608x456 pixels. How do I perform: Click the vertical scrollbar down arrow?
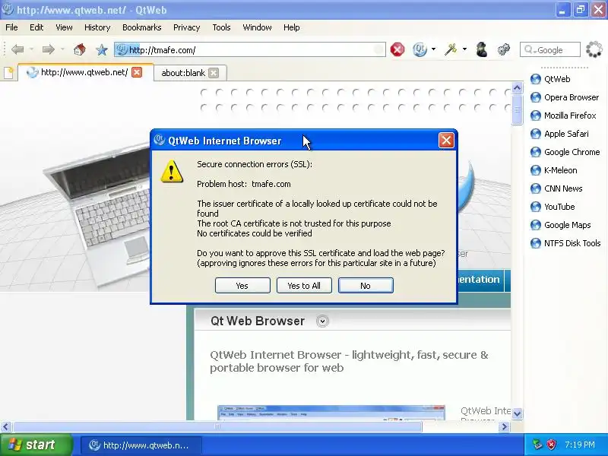[x=517, y=413]
